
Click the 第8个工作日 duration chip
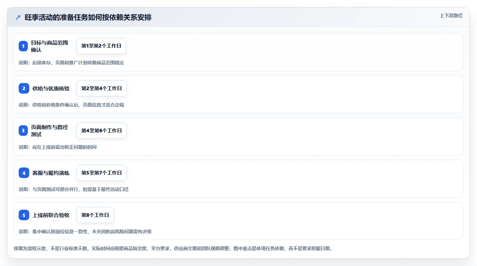pyautogui.click(x=95, y=215)
